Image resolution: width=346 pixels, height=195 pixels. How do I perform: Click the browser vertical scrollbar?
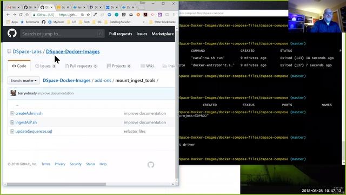[177, 104]
